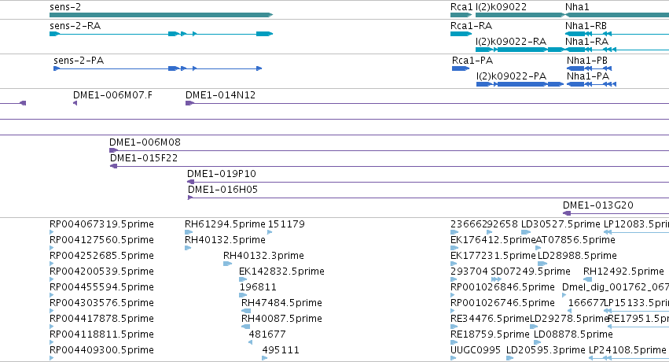
Task: Select the l(2)k09022 gene label
Action: coord(501,7)
